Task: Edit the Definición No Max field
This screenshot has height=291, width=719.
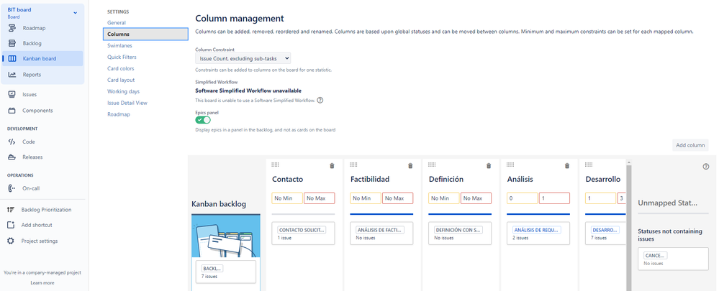Action: click(x=476, y=198)
